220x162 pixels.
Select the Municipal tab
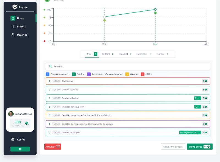tap(144, 54)
